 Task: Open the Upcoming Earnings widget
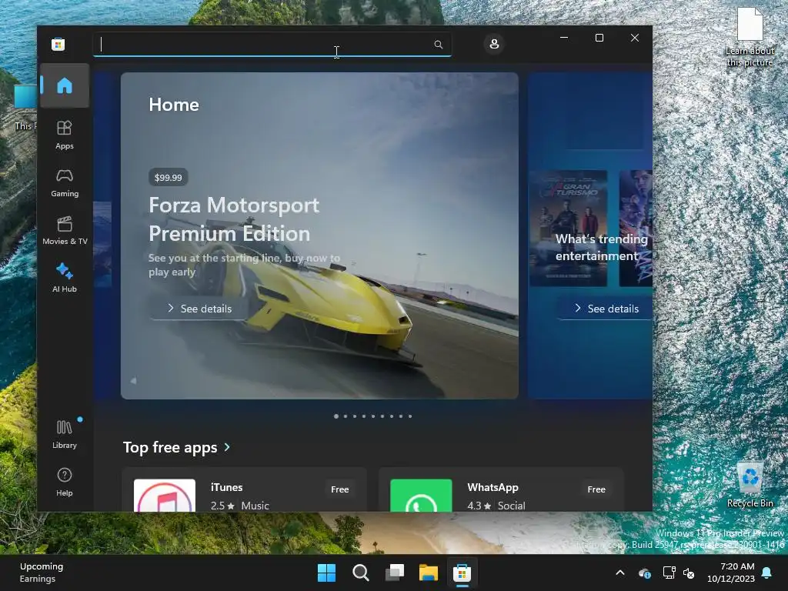(42, 573)
